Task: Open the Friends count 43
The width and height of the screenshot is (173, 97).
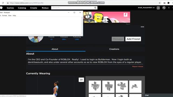Action: pyautogui.click(x=51, y=39)
